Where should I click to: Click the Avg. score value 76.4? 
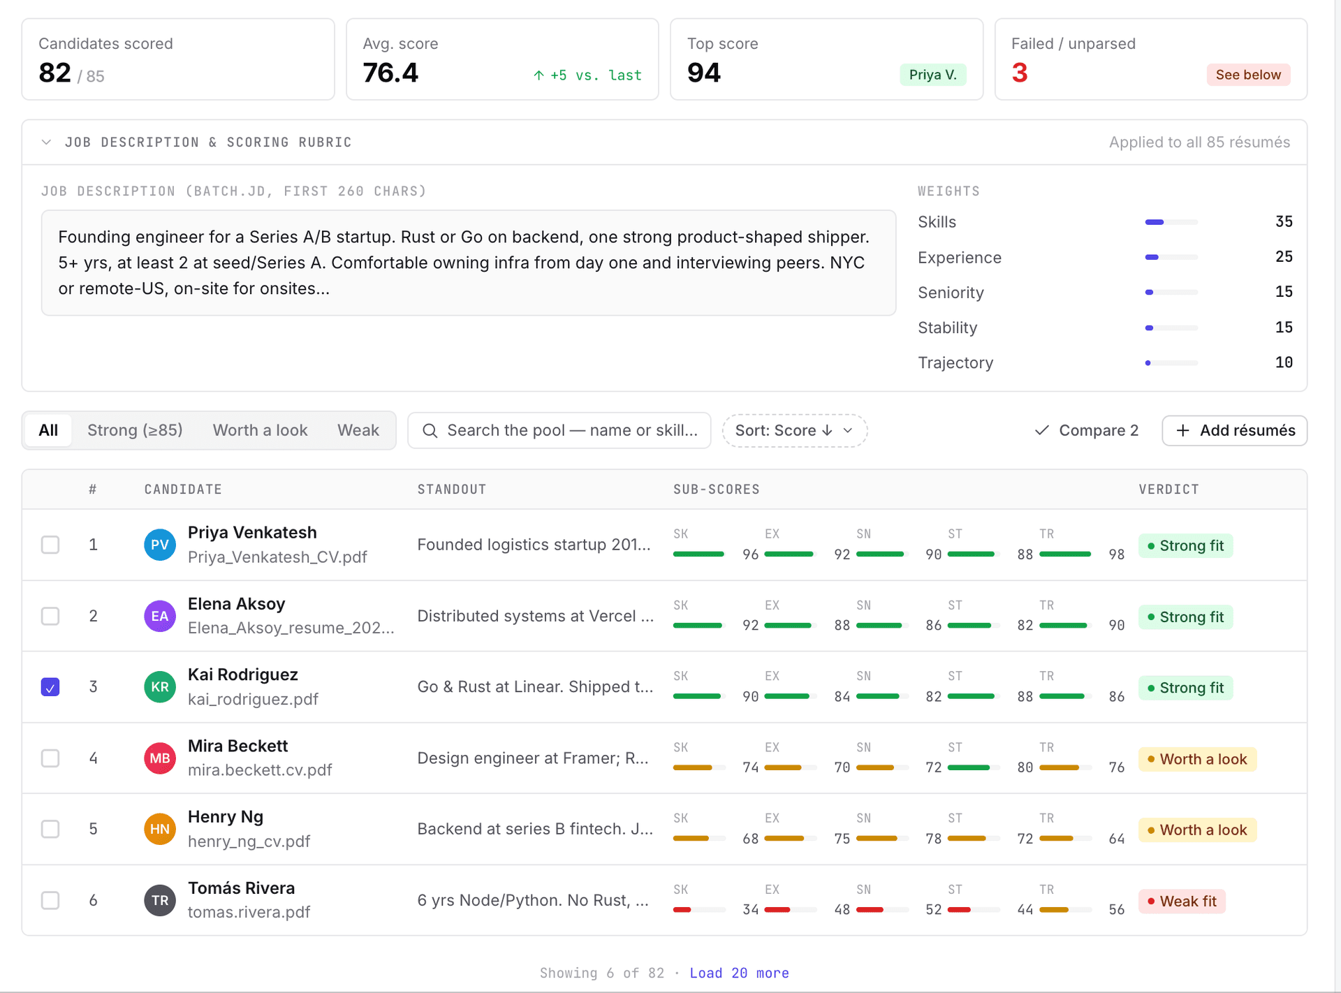click(390, 73)
